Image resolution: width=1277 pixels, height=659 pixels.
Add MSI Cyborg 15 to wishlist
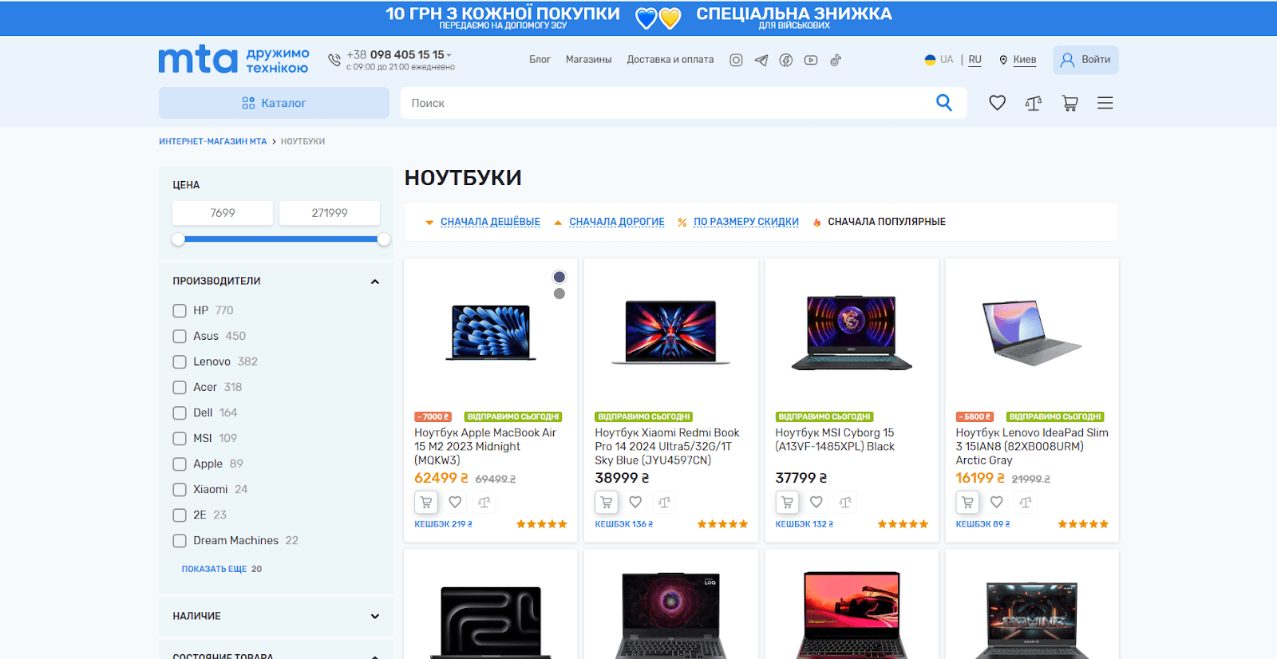tap(816, 503)
